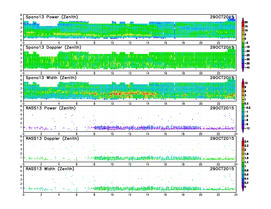This screenshot has height=209, width=271.
Task: Click hour 24 tick under RASS13 Power panel
Action: [x=236, y=134]
